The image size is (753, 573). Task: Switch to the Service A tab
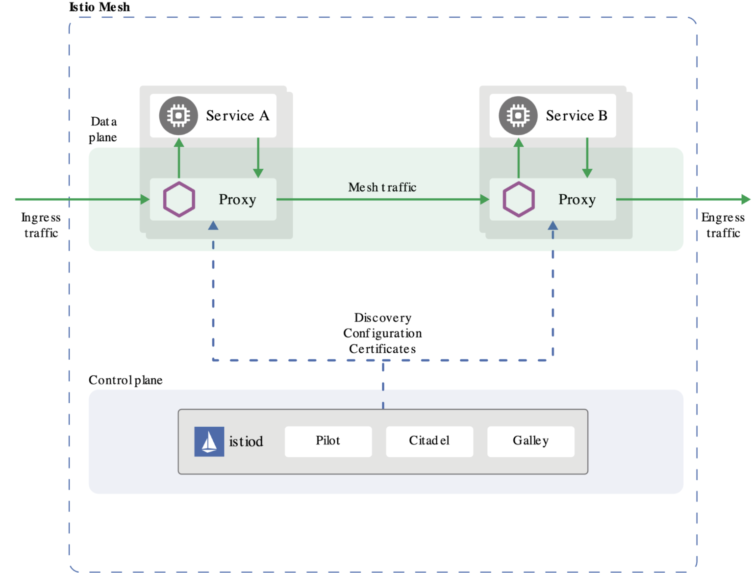tap(238, 116)
